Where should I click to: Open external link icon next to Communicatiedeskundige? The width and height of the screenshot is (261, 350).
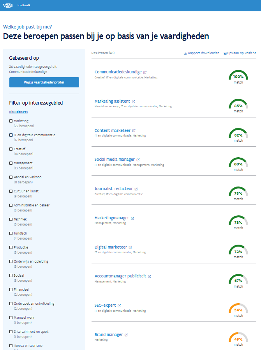click(x=145, y=72)
